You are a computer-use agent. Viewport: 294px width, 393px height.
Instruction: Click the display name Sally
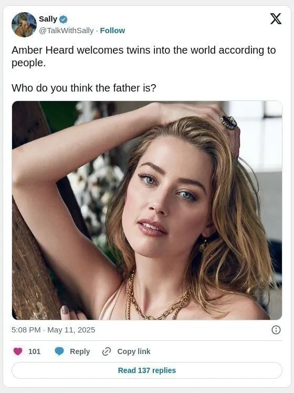[48, 19]
